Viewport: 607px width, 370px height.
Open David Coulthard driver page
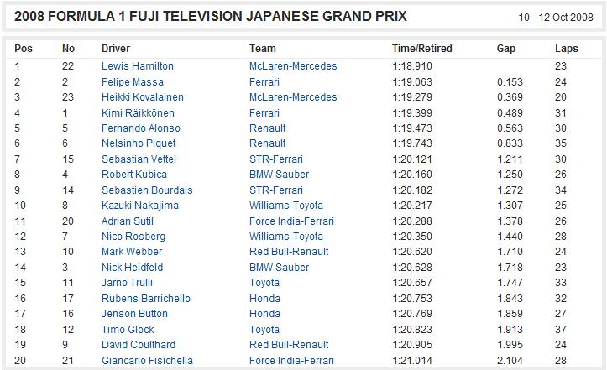[139, 345]
